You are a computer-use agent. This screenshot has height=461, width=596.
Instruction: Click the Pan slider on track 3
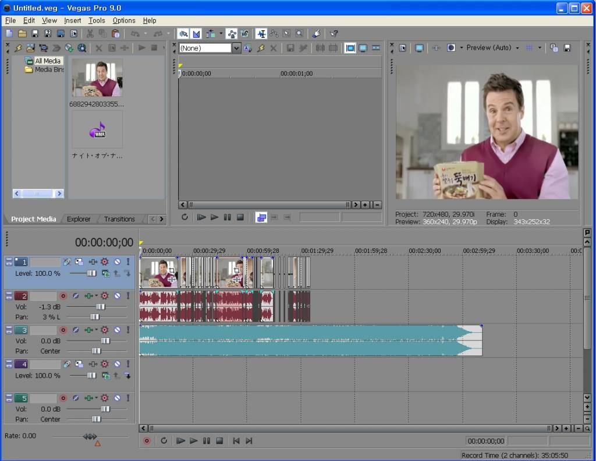tap(96, 351)
